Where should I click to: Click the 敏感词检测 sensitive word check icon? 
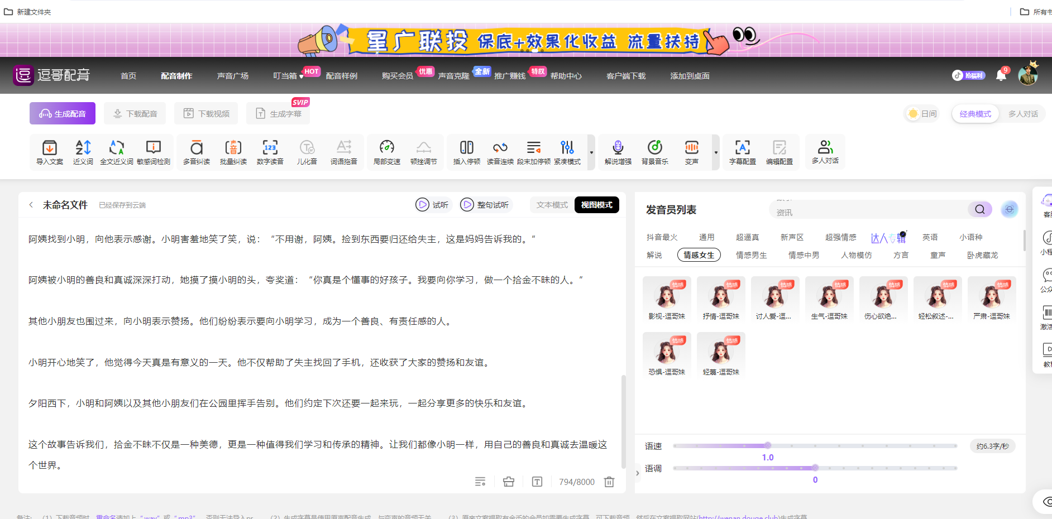[154, 152]
